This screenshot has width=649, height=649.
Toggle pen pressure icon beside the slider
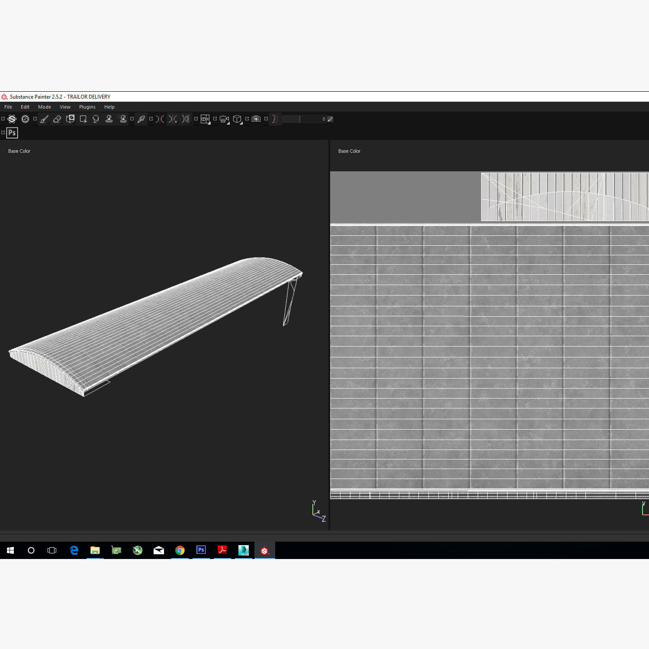pyautogui.click(x=330, y=119)
